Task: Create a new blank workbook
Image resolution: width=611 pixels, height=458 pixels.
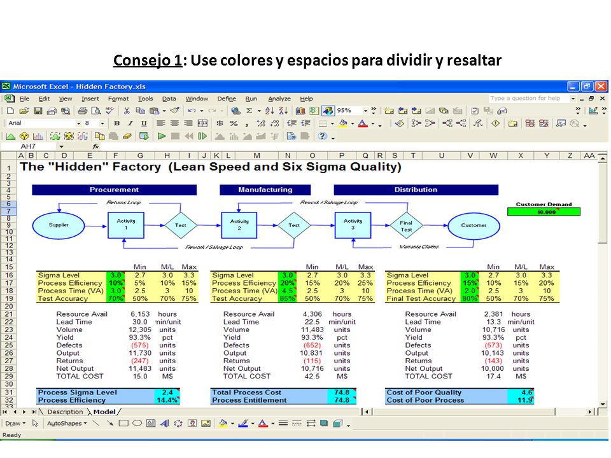Action: click(x=11, y=111)
